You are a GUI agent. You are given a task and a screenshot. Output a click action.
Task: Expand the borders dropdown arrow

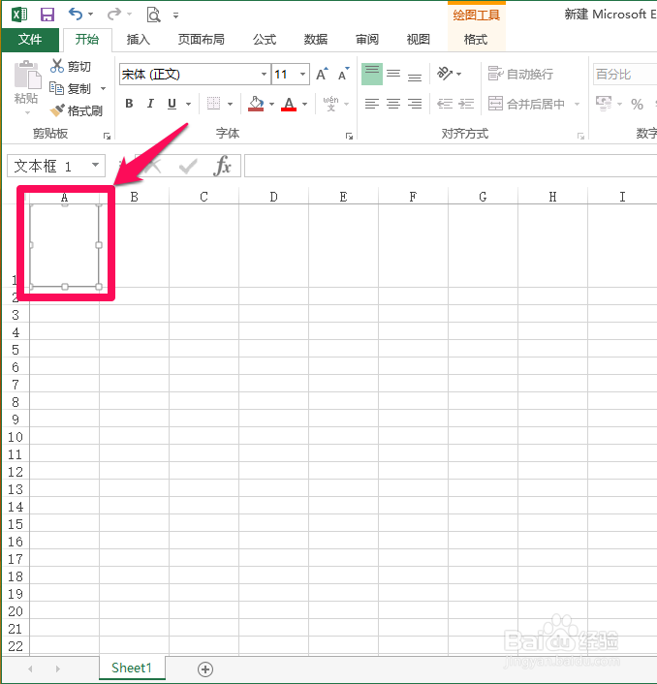(230, 105)
